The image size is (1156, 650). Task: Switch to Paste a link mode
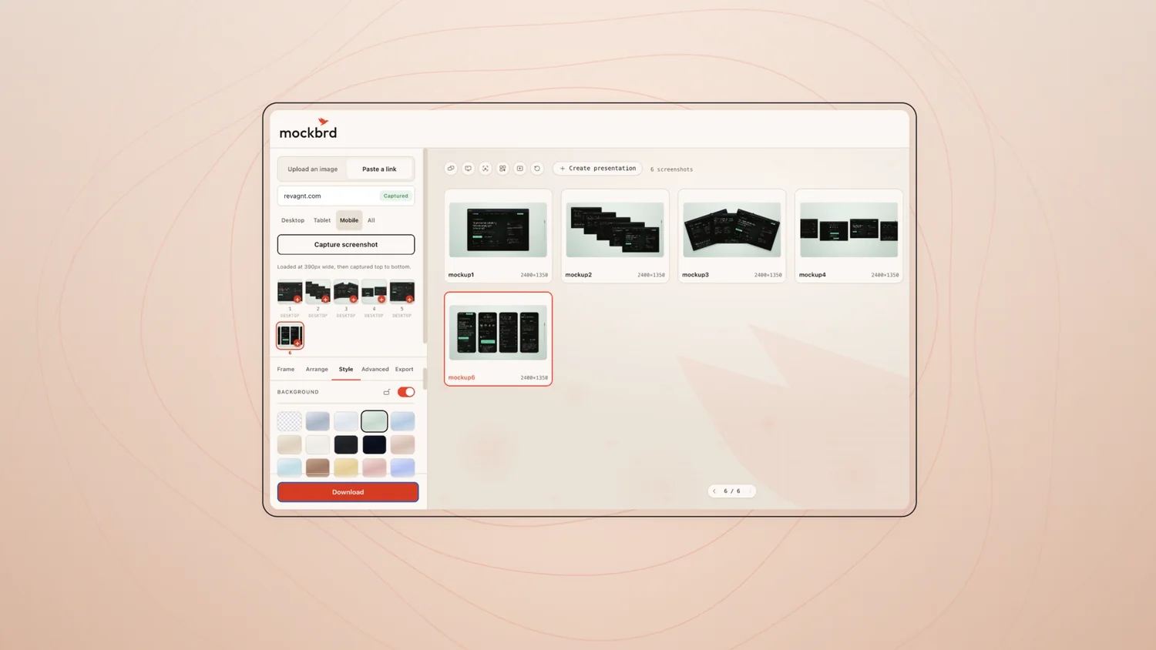click(379, 169)
